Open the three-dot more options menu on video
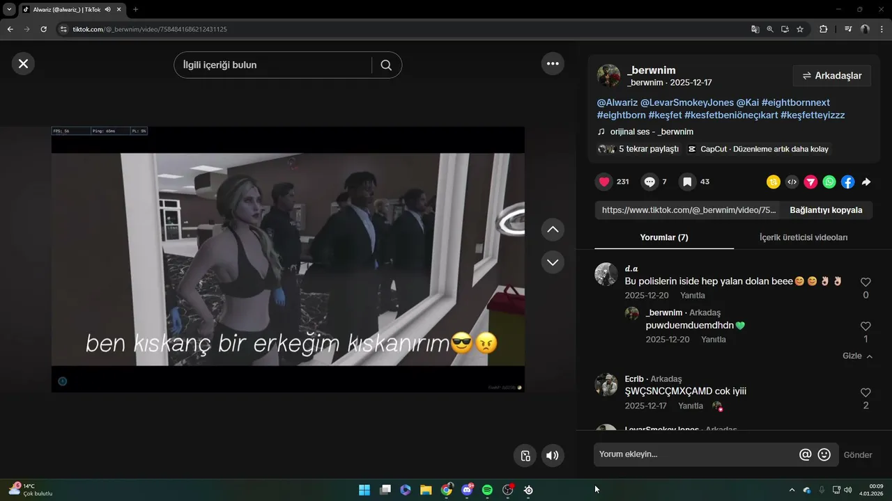892x501 pixels. [553, 63]
